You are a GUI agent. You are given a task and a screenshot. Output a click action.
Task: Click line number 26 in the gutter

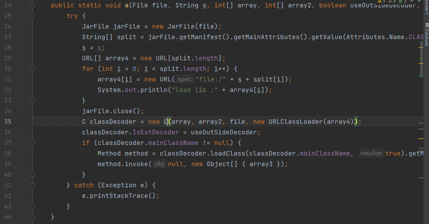(7, 26)
